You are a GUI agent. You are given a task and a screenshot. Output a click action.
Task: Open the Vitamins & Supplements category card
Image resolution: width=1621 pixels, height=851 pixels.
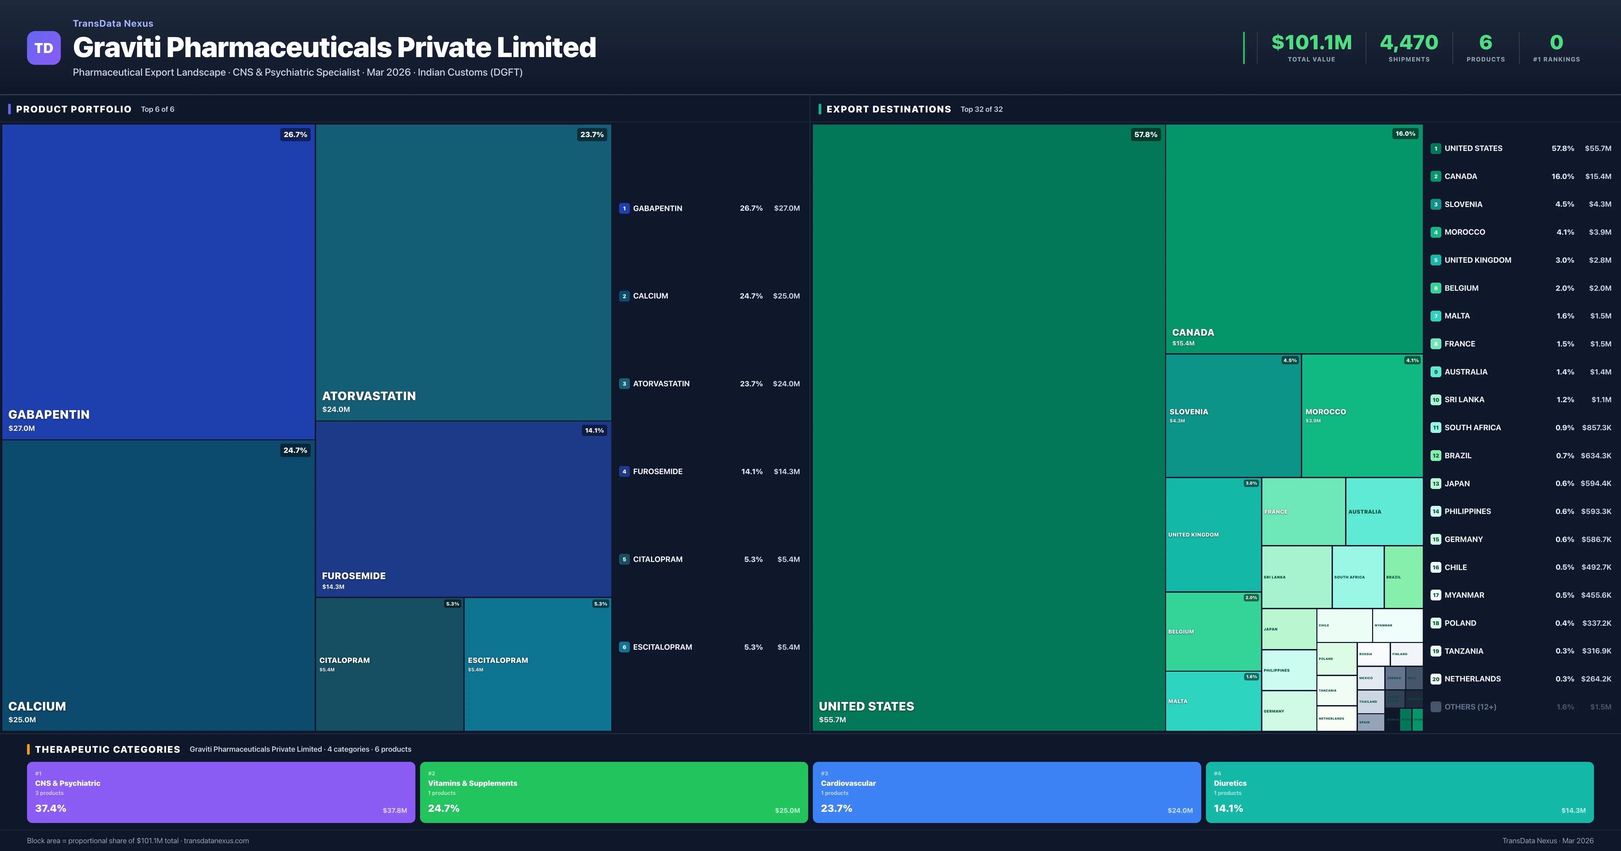coord(614,793)
